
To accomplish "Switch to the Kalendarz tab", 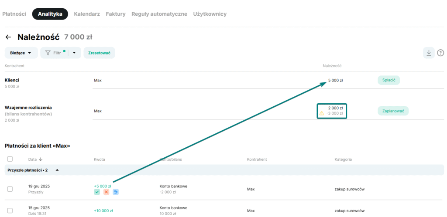I will click(87, 14).
